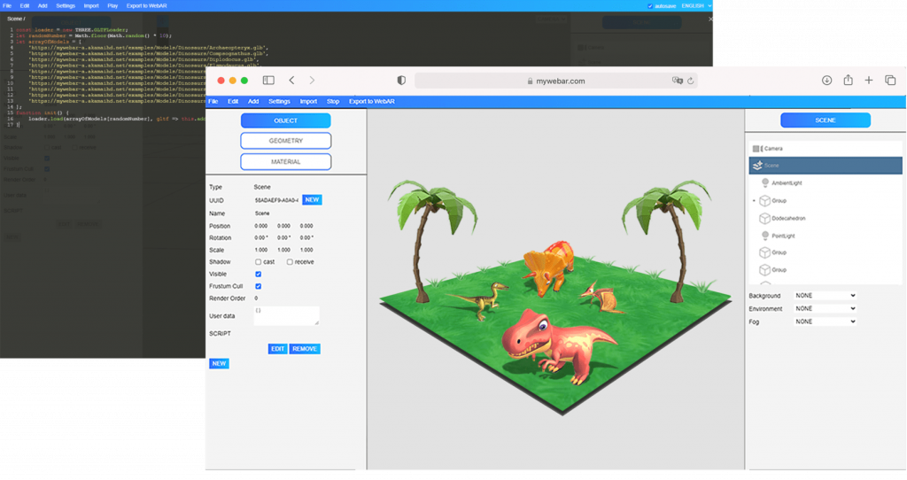This screenshot has height=480, width=907.
Task: Open the Environment dropdown
Action: pos(825,309)
